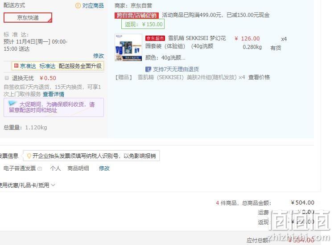This screenshot has height=245, width=334.
Task: Click the 返现 ¥150.00 badge
Action: tap(143, 24)
